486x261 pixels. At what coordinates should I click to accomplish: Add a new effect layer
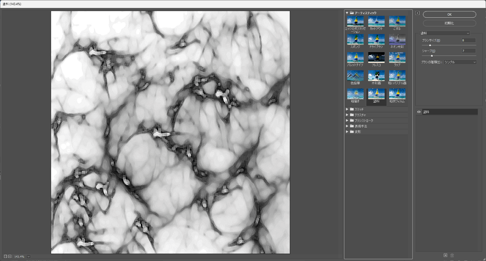click(x=445, y=256)
